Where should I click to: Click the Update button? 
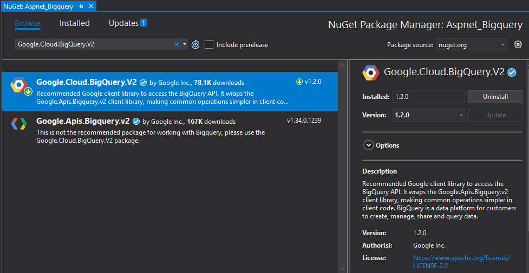495,115
